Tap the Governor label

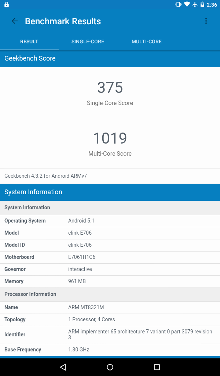tap(15, 269)
